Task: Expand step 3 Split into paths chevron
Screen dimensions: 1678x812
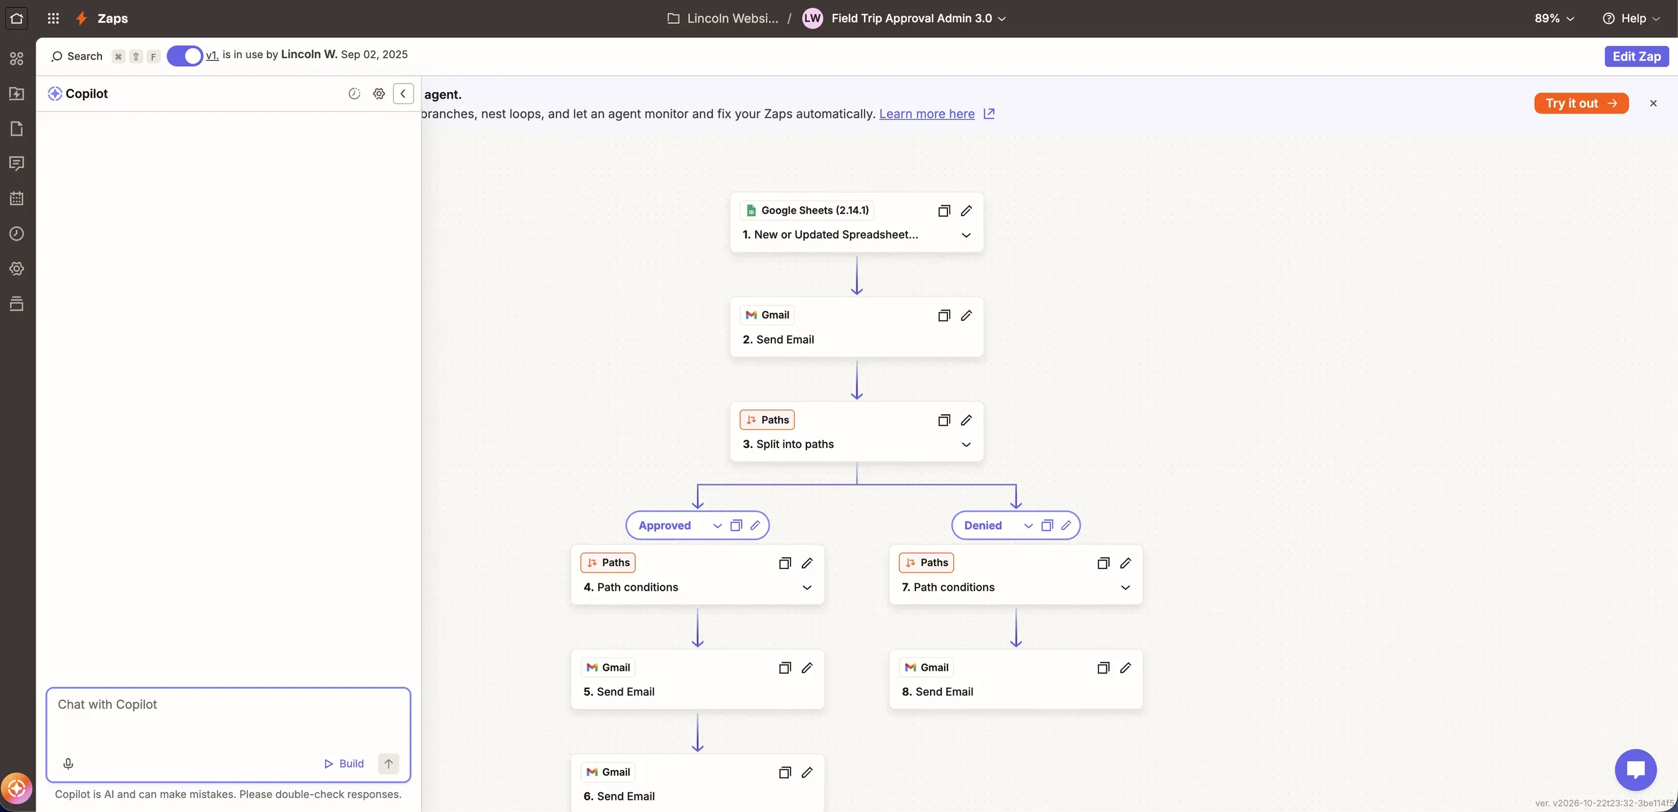Action: 967,445
